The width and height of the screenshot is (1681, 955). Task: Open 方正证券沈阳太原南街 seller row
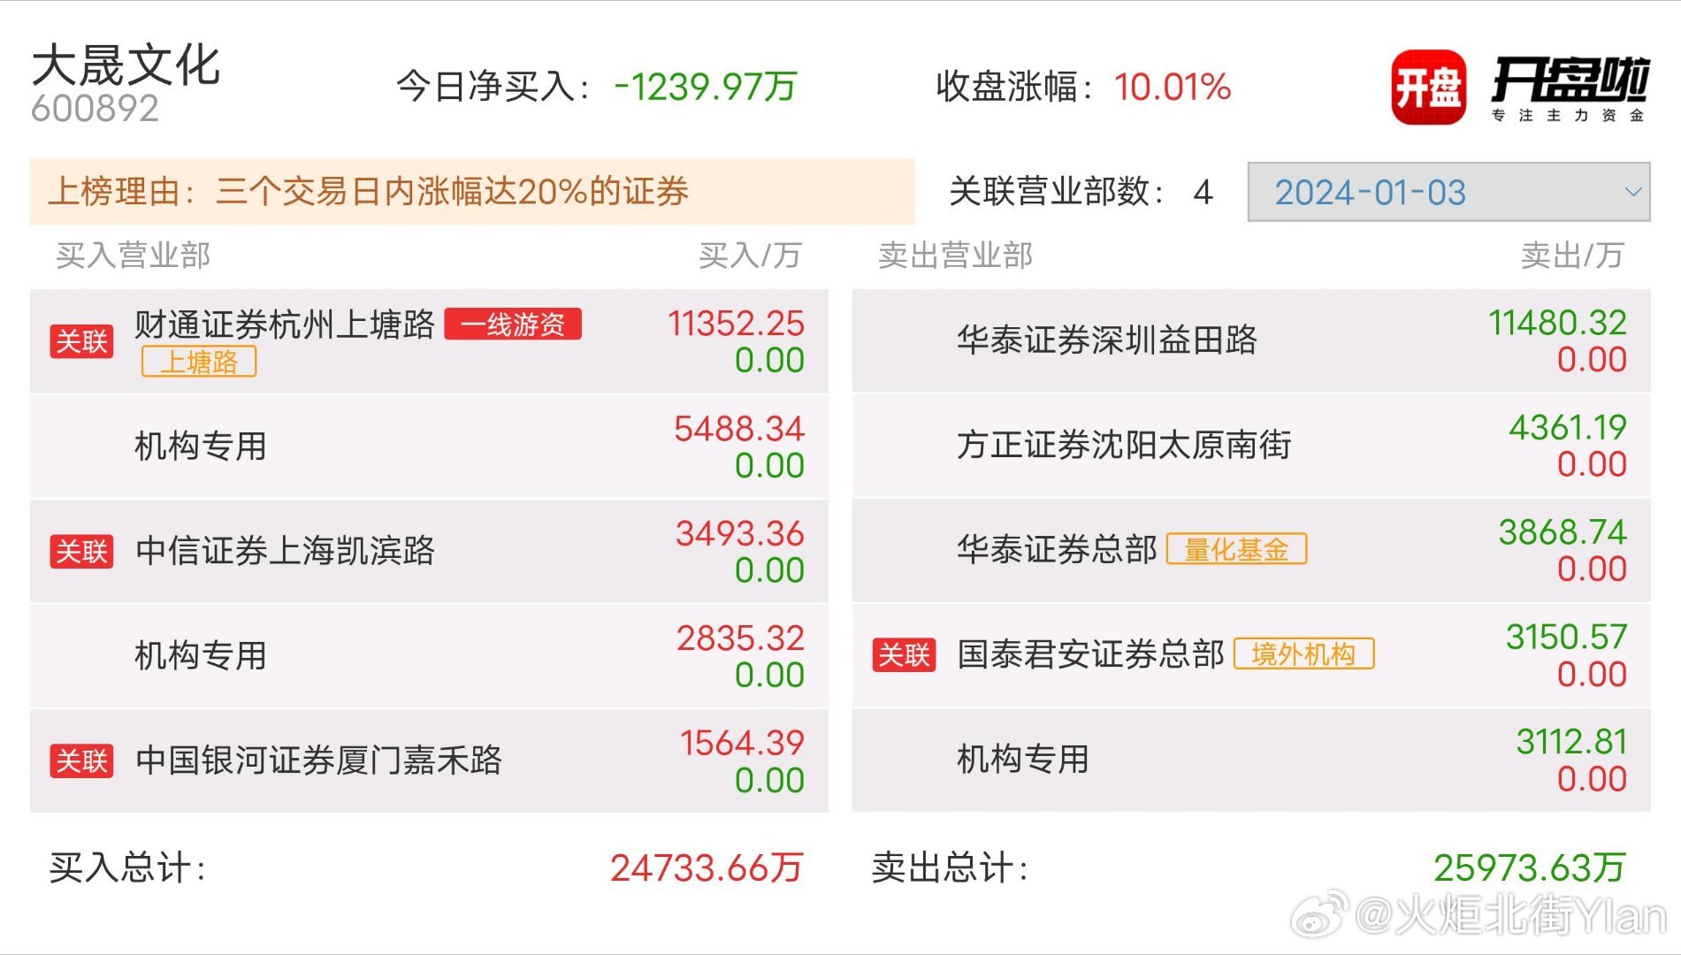pos(1251,445)
